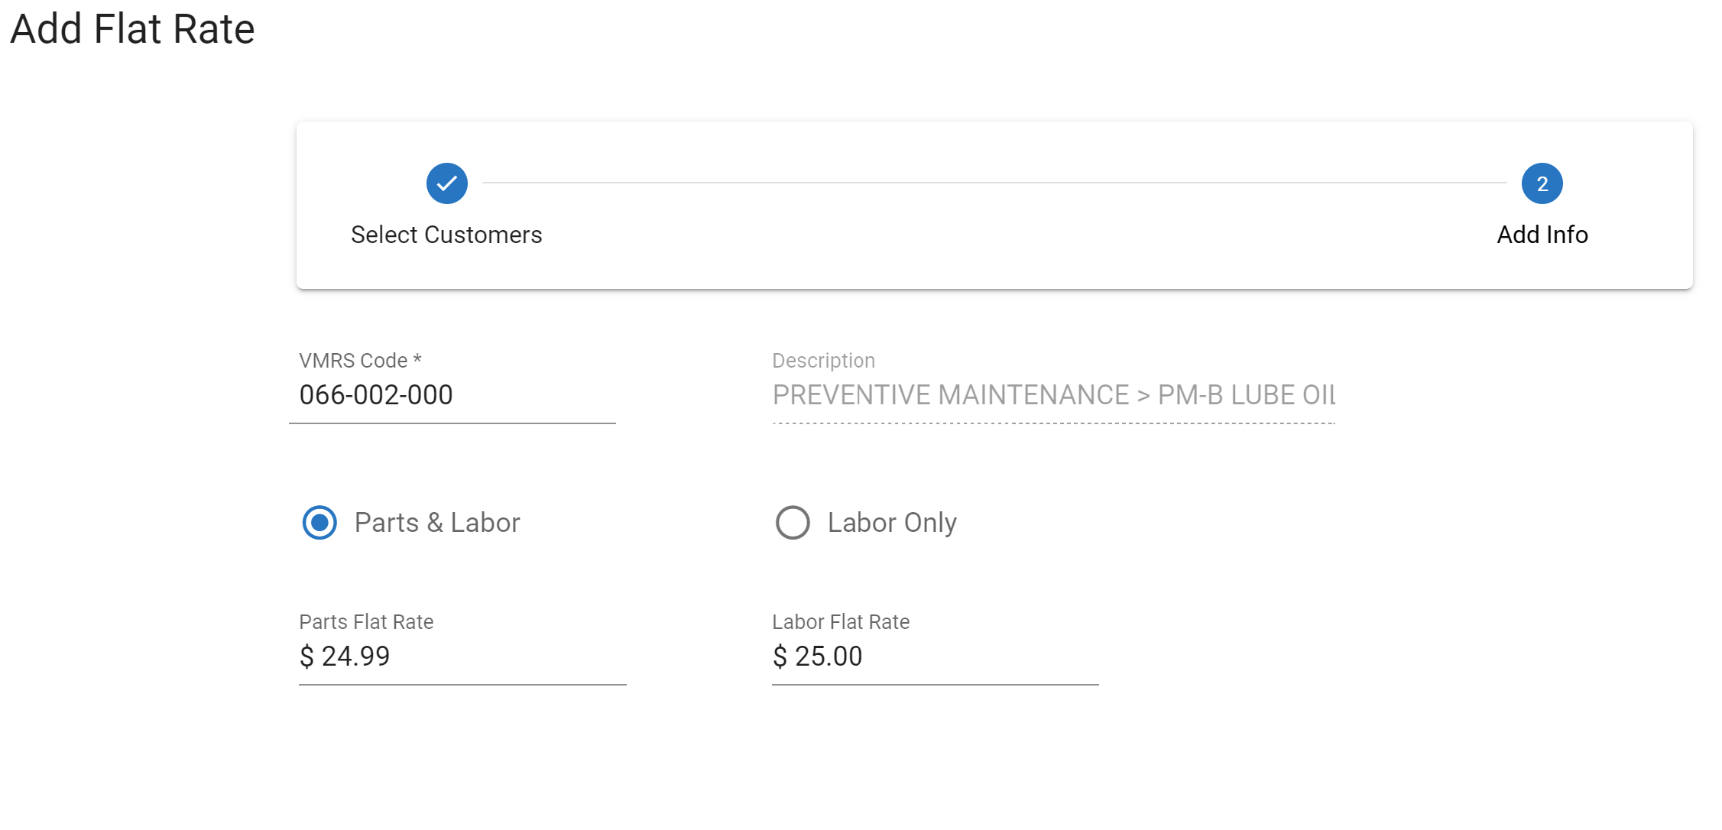Click the step 2 circle icon
The height and width of the screenshot is (830, 1722).
pyautogui.click(x=1542, y=183)
